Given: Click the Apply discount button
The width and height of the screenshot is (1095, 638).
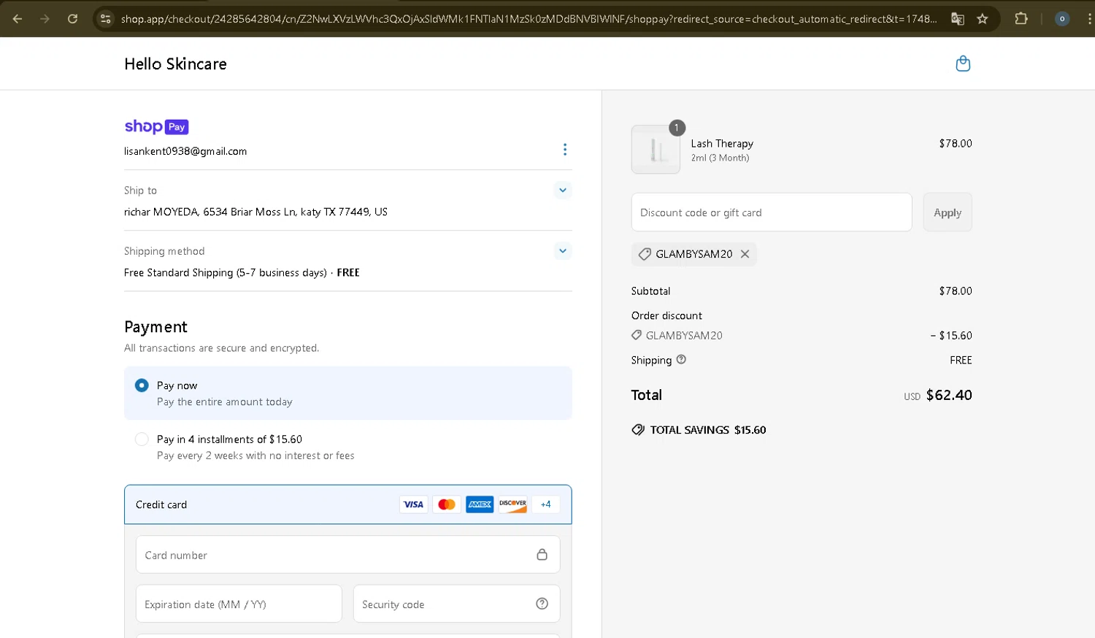Looking at the screenshot, I should tap(948, 212).
